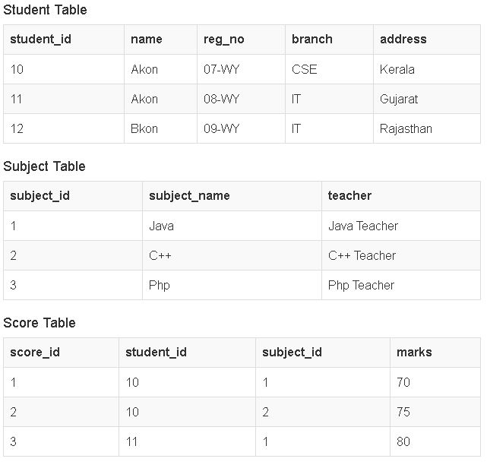Select the 07-WY registration cell

221,69
